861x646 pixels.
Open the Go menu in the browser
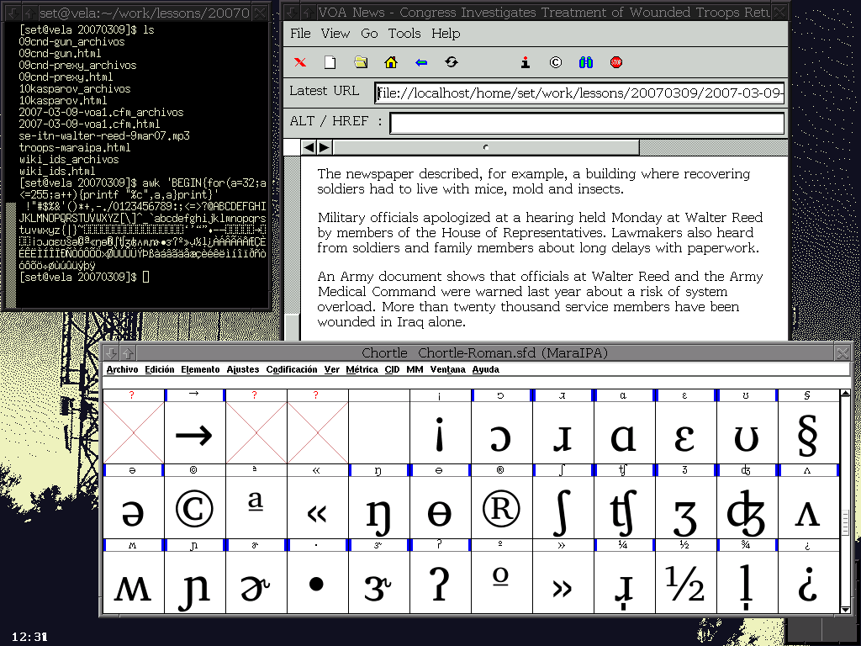[369, 34]
